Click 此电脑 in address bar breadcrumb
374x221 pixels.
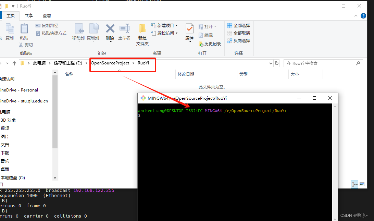(x=39, y=63)
